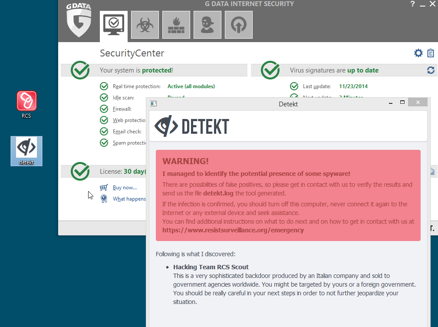Screen dimensions: 438x327
Task: Click the Last update label
Action: (317, 87)
